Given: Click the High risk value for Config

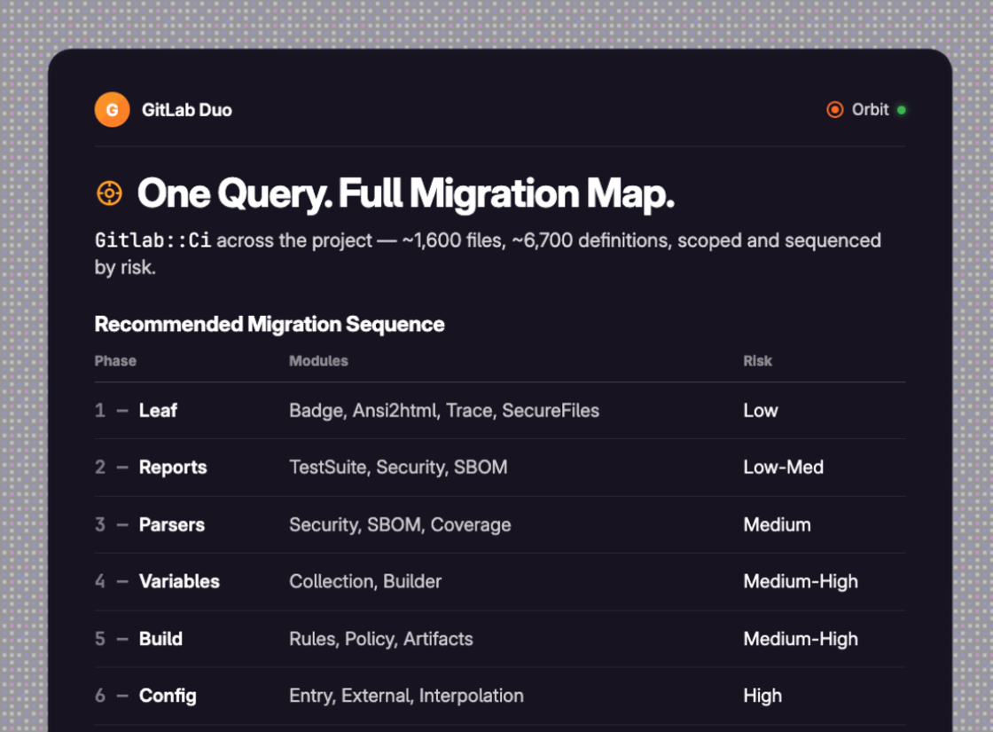Looking at the screenshot, I should pos(762,696).
